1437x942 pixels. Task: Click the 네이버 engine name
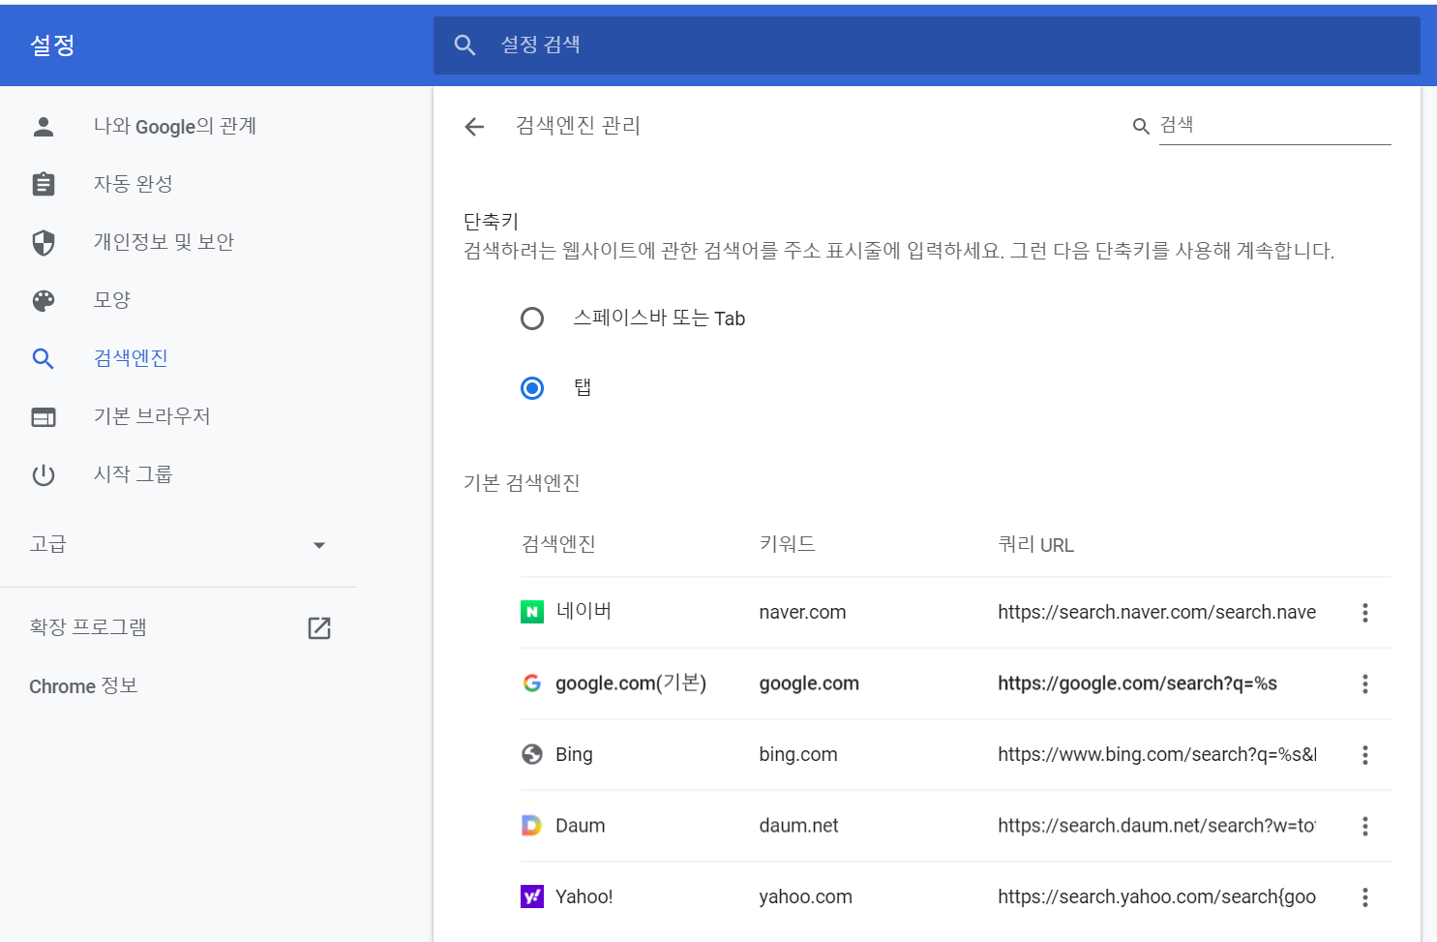tap(584, 611)
